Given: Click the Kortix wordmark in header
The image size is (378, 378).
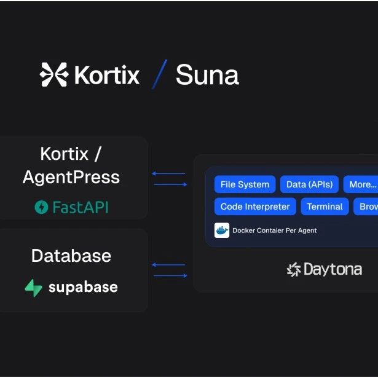Looking at the screenshot, I should tap(107, 75).
